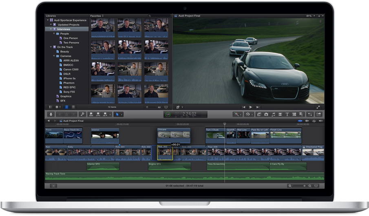Toggle solo for selected clips
Image resolution: width=369 pixels, height=216 pixels.
(314, 121)
